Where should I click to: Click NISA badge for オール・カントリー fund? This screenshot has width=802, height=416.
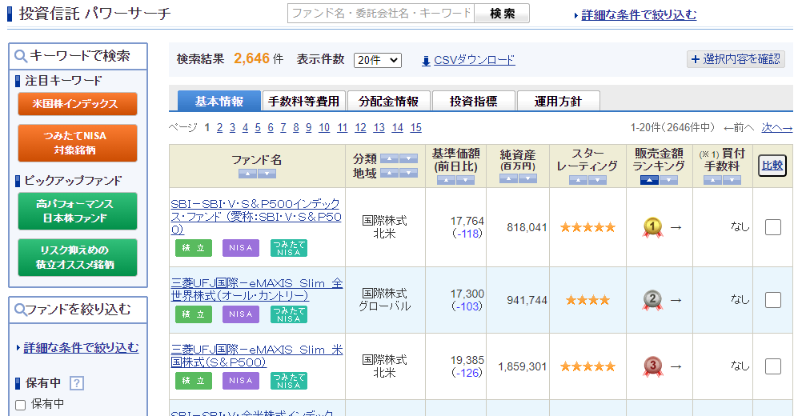tap(241, 314)
